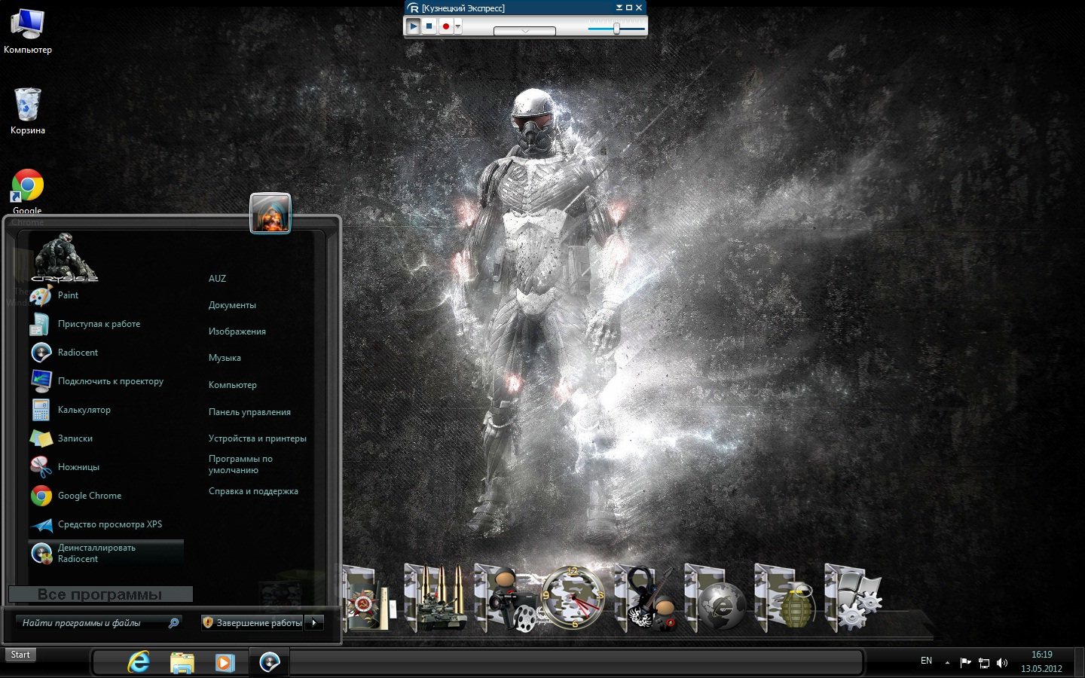Click the red Record button in Radiocent
The image size is (1085, 678).
[x=445, y=26]
